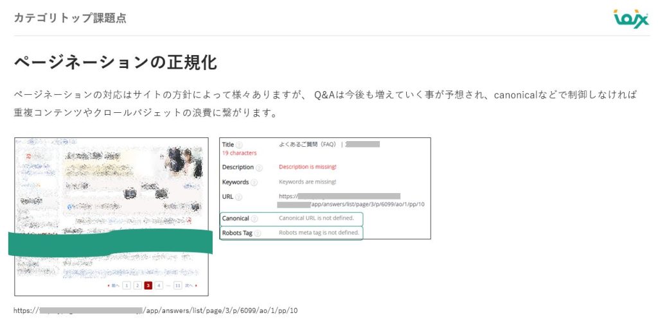Select the highlighted current page 3

(x=148, y=285)
